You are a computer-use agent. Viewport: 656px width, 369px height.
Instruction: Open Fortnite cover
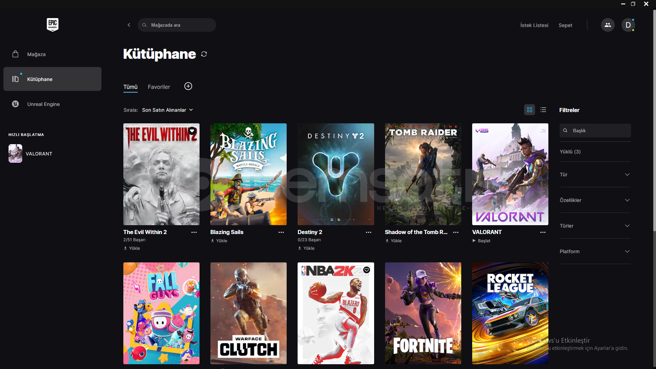pyautogui.click(x=423, y=313)
